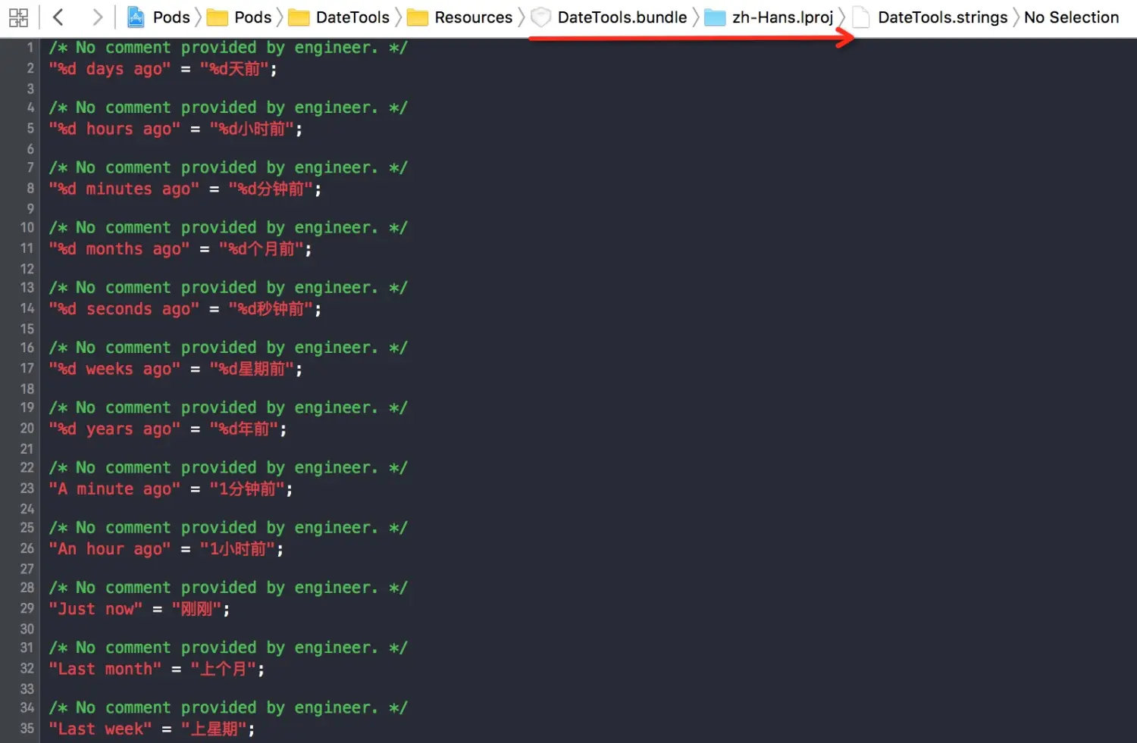Click line number 14 in the gutter
1137x743 pixels.
27,308
